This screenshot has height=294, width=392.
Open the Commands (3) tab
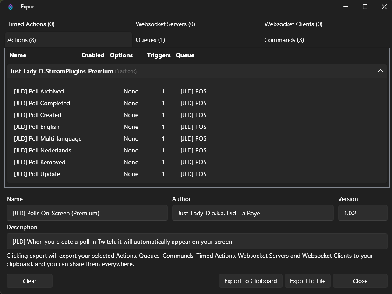284,40
